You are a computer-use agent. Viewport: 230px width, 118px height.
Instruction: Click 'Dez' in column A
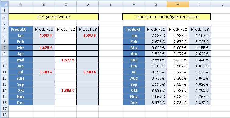click(x=20, y=102)
